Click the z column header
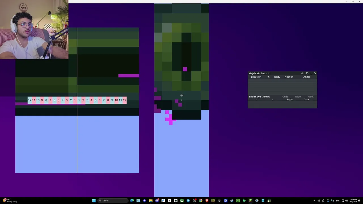Screen dimensions: 363x204 point(273,99)
